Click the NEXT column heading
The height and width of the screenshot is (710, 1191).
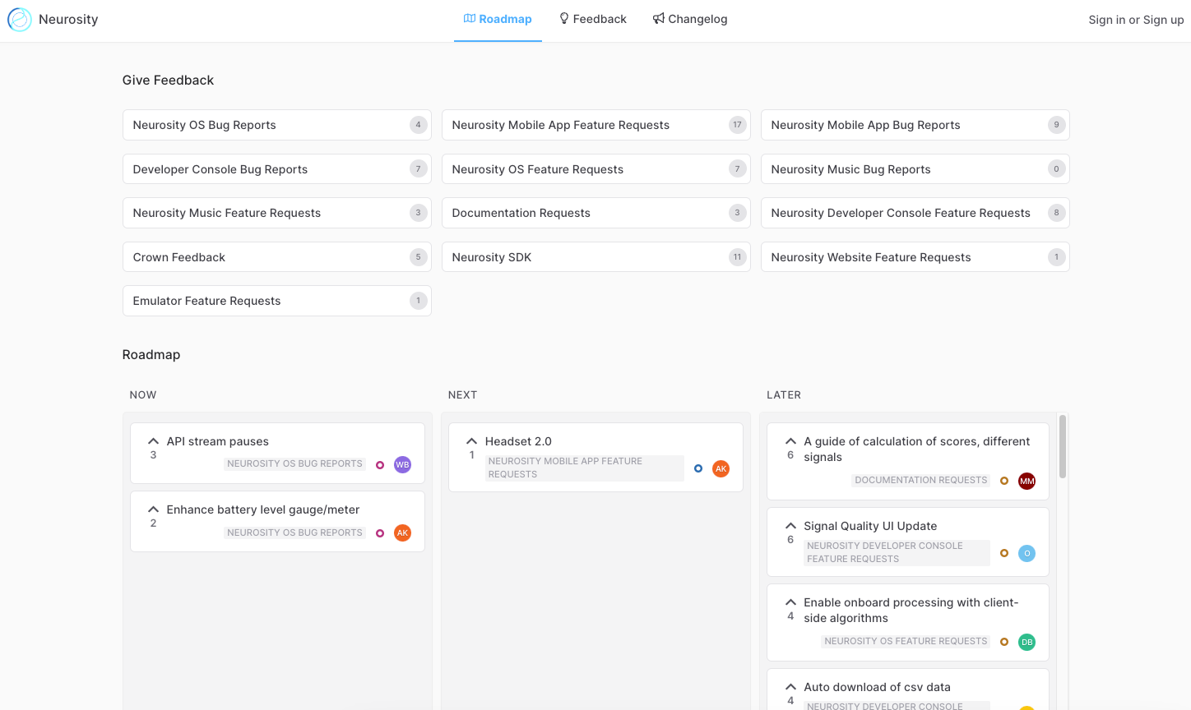point(462,394)
